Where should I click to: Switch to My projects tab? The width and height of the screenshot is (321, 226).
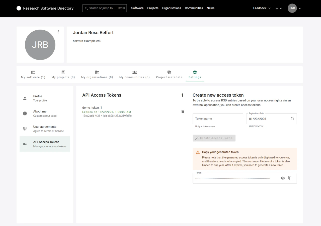(x=63, y=75)
